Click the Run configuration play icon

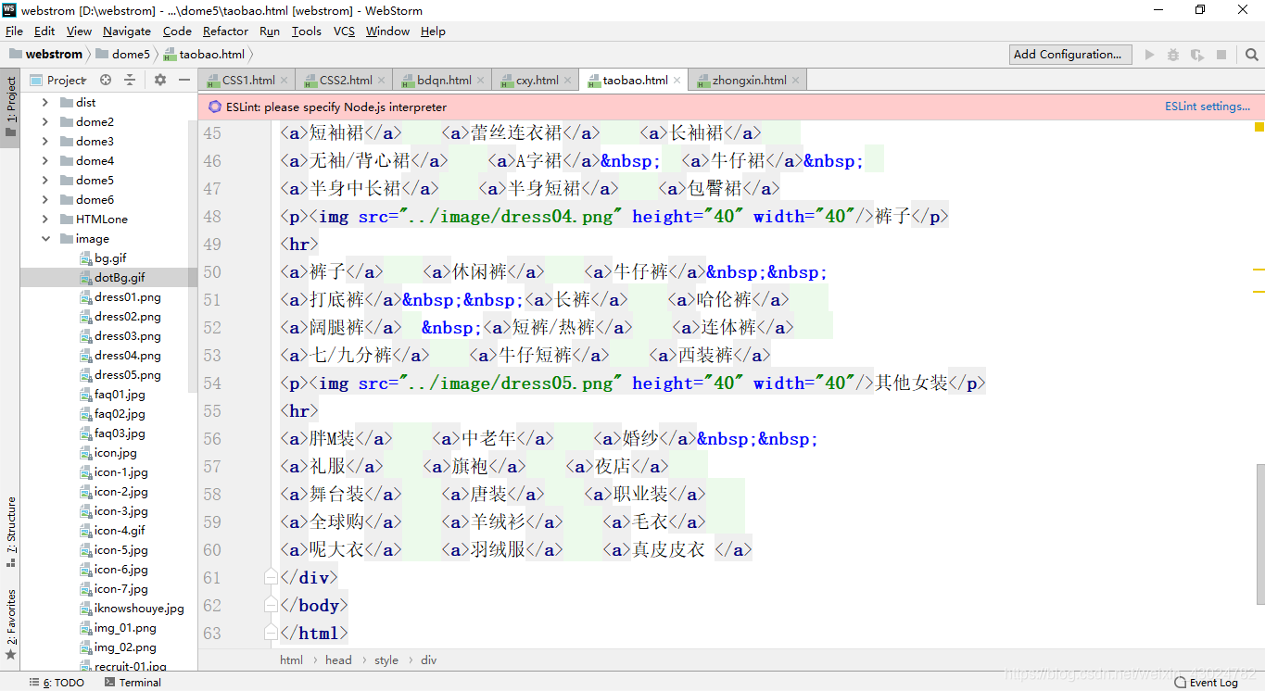1150,55
